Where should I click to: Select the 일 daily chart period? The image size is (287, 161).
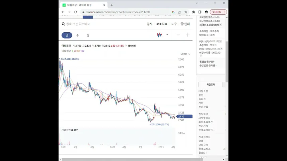point(67,35)
